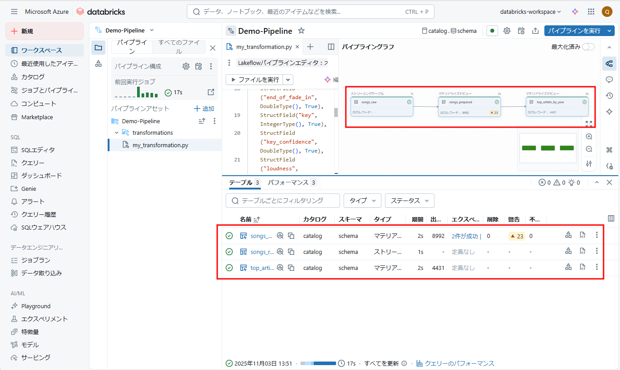Open pipeline settings gear next to パイプライン構成
Viewport: 620px width, 370px height.
[186, 66]
